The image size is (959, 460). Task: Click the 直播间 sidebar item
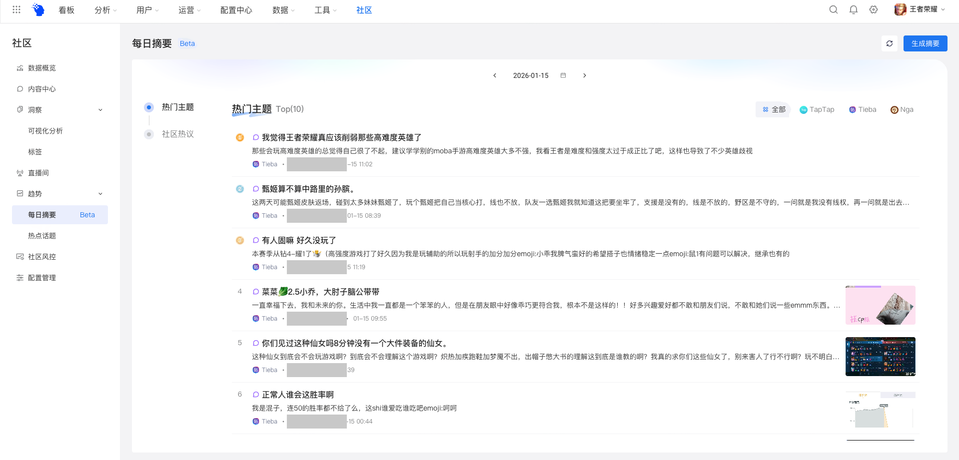point(60,173)
